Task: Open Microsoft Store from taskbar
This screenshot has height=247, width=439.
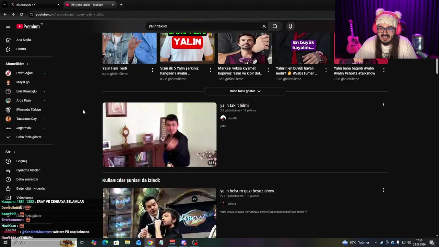Action: point(116,243)
